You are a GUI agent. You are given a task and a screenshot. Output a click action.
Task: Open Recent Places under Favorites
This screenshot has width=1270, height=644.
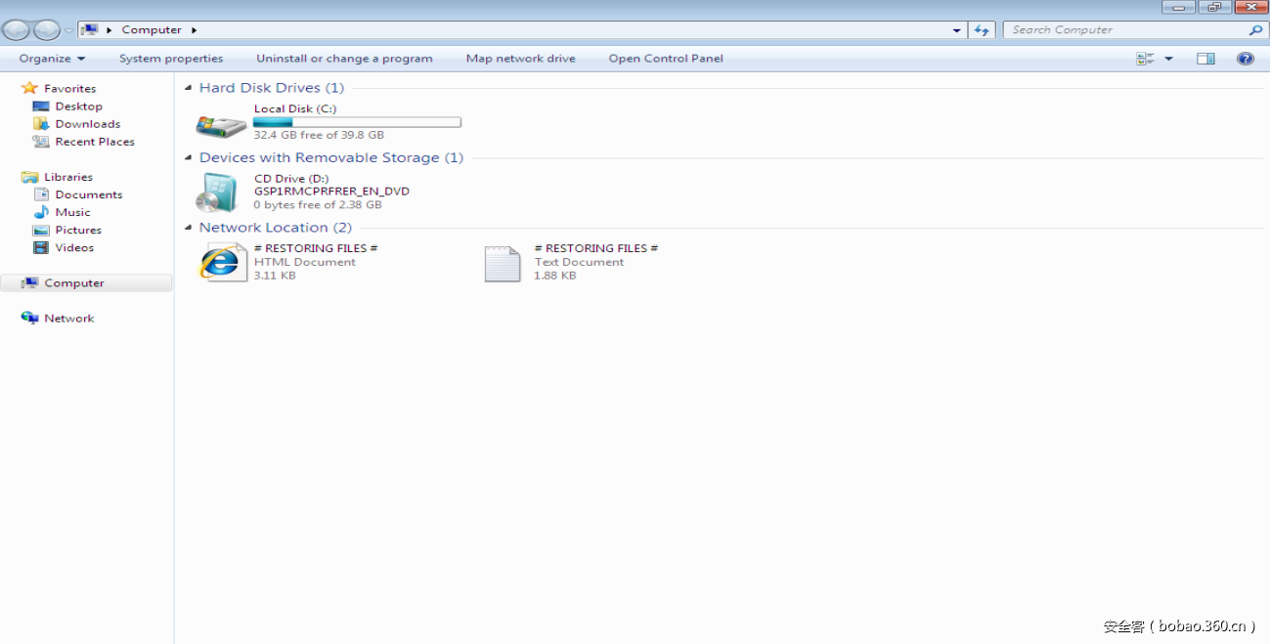[95, 142]
